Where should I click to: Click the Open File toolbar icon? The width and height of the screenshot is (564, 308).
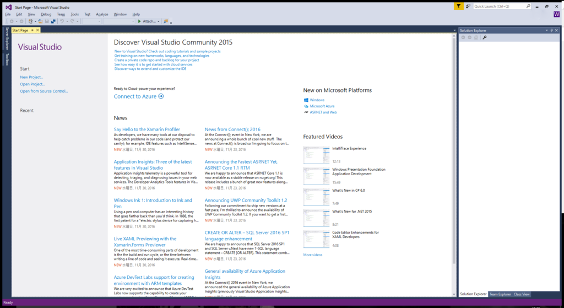coord(40,21)
